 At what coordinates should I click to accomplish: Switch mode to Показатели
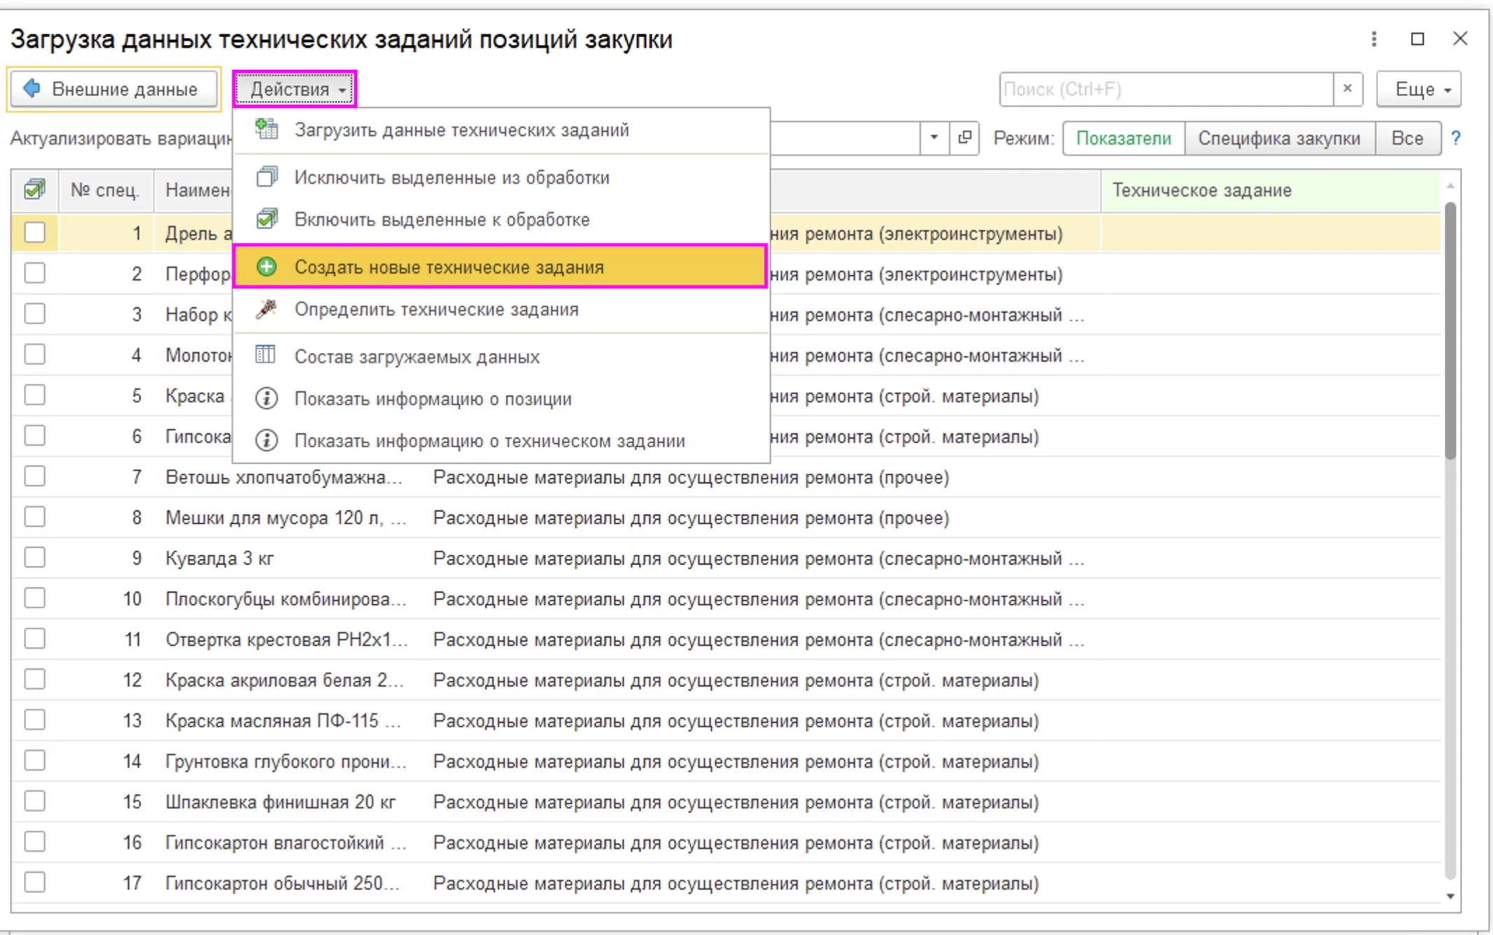[1123, 139]
